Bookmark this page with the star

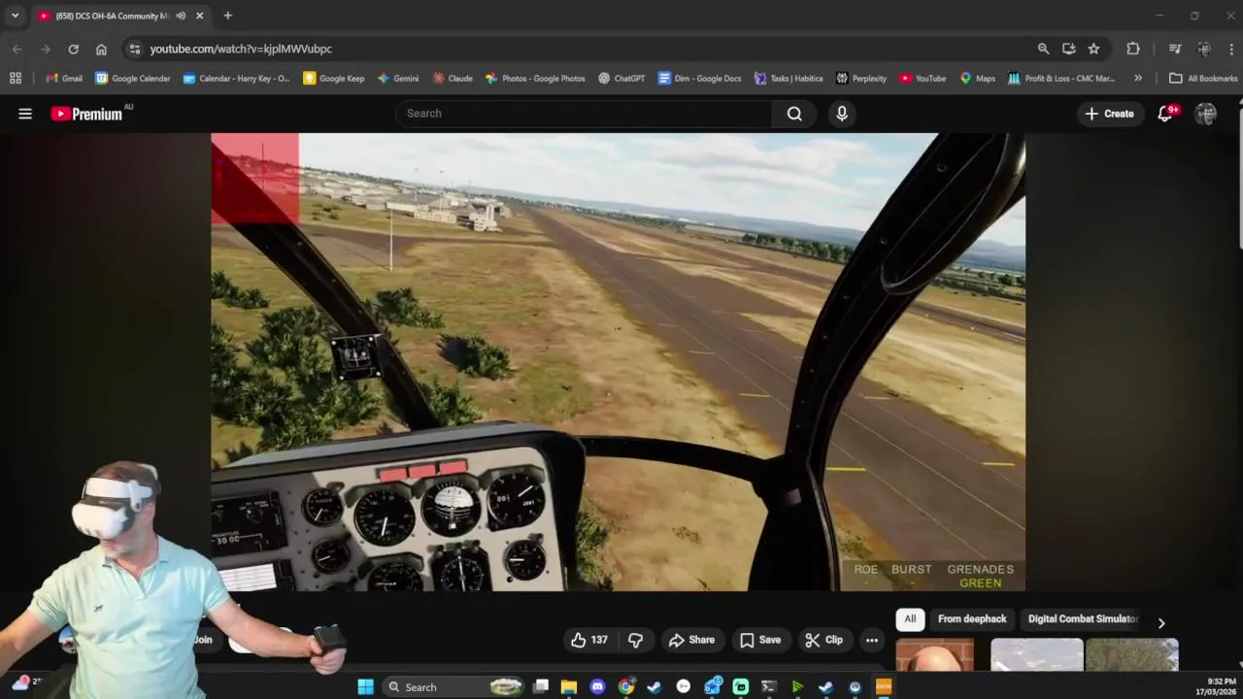click(1093, 49)
